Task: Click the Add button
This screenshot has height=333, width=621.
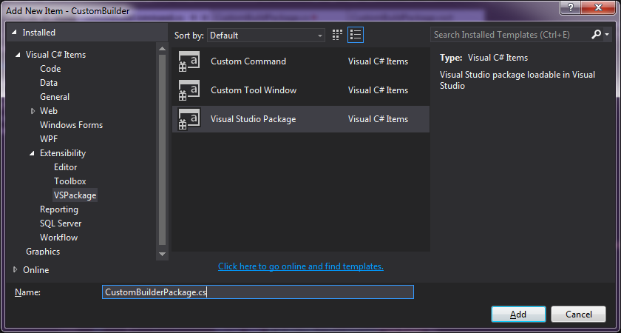Action: point(518,314)
